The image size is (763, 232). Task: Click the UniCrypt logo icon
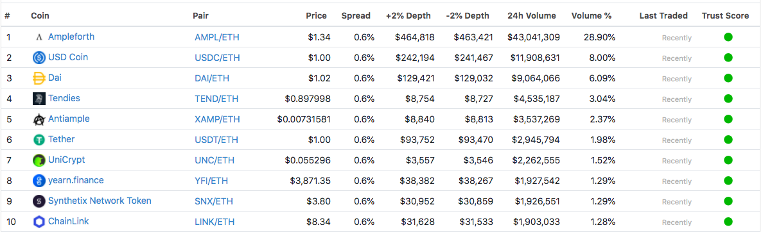click(39, 160)
